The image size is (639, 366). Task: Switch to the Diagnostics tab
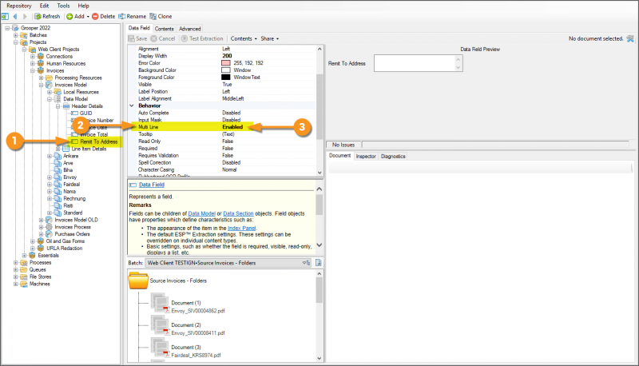pos(393,156)
